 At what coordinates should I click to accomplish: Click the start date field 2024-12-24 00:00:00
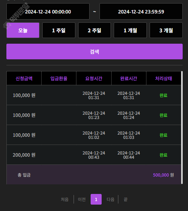pos(48,12)
